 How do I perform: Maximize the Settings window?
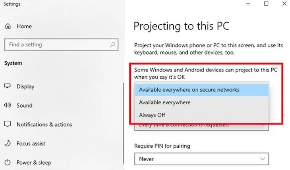tap(266, 4)
